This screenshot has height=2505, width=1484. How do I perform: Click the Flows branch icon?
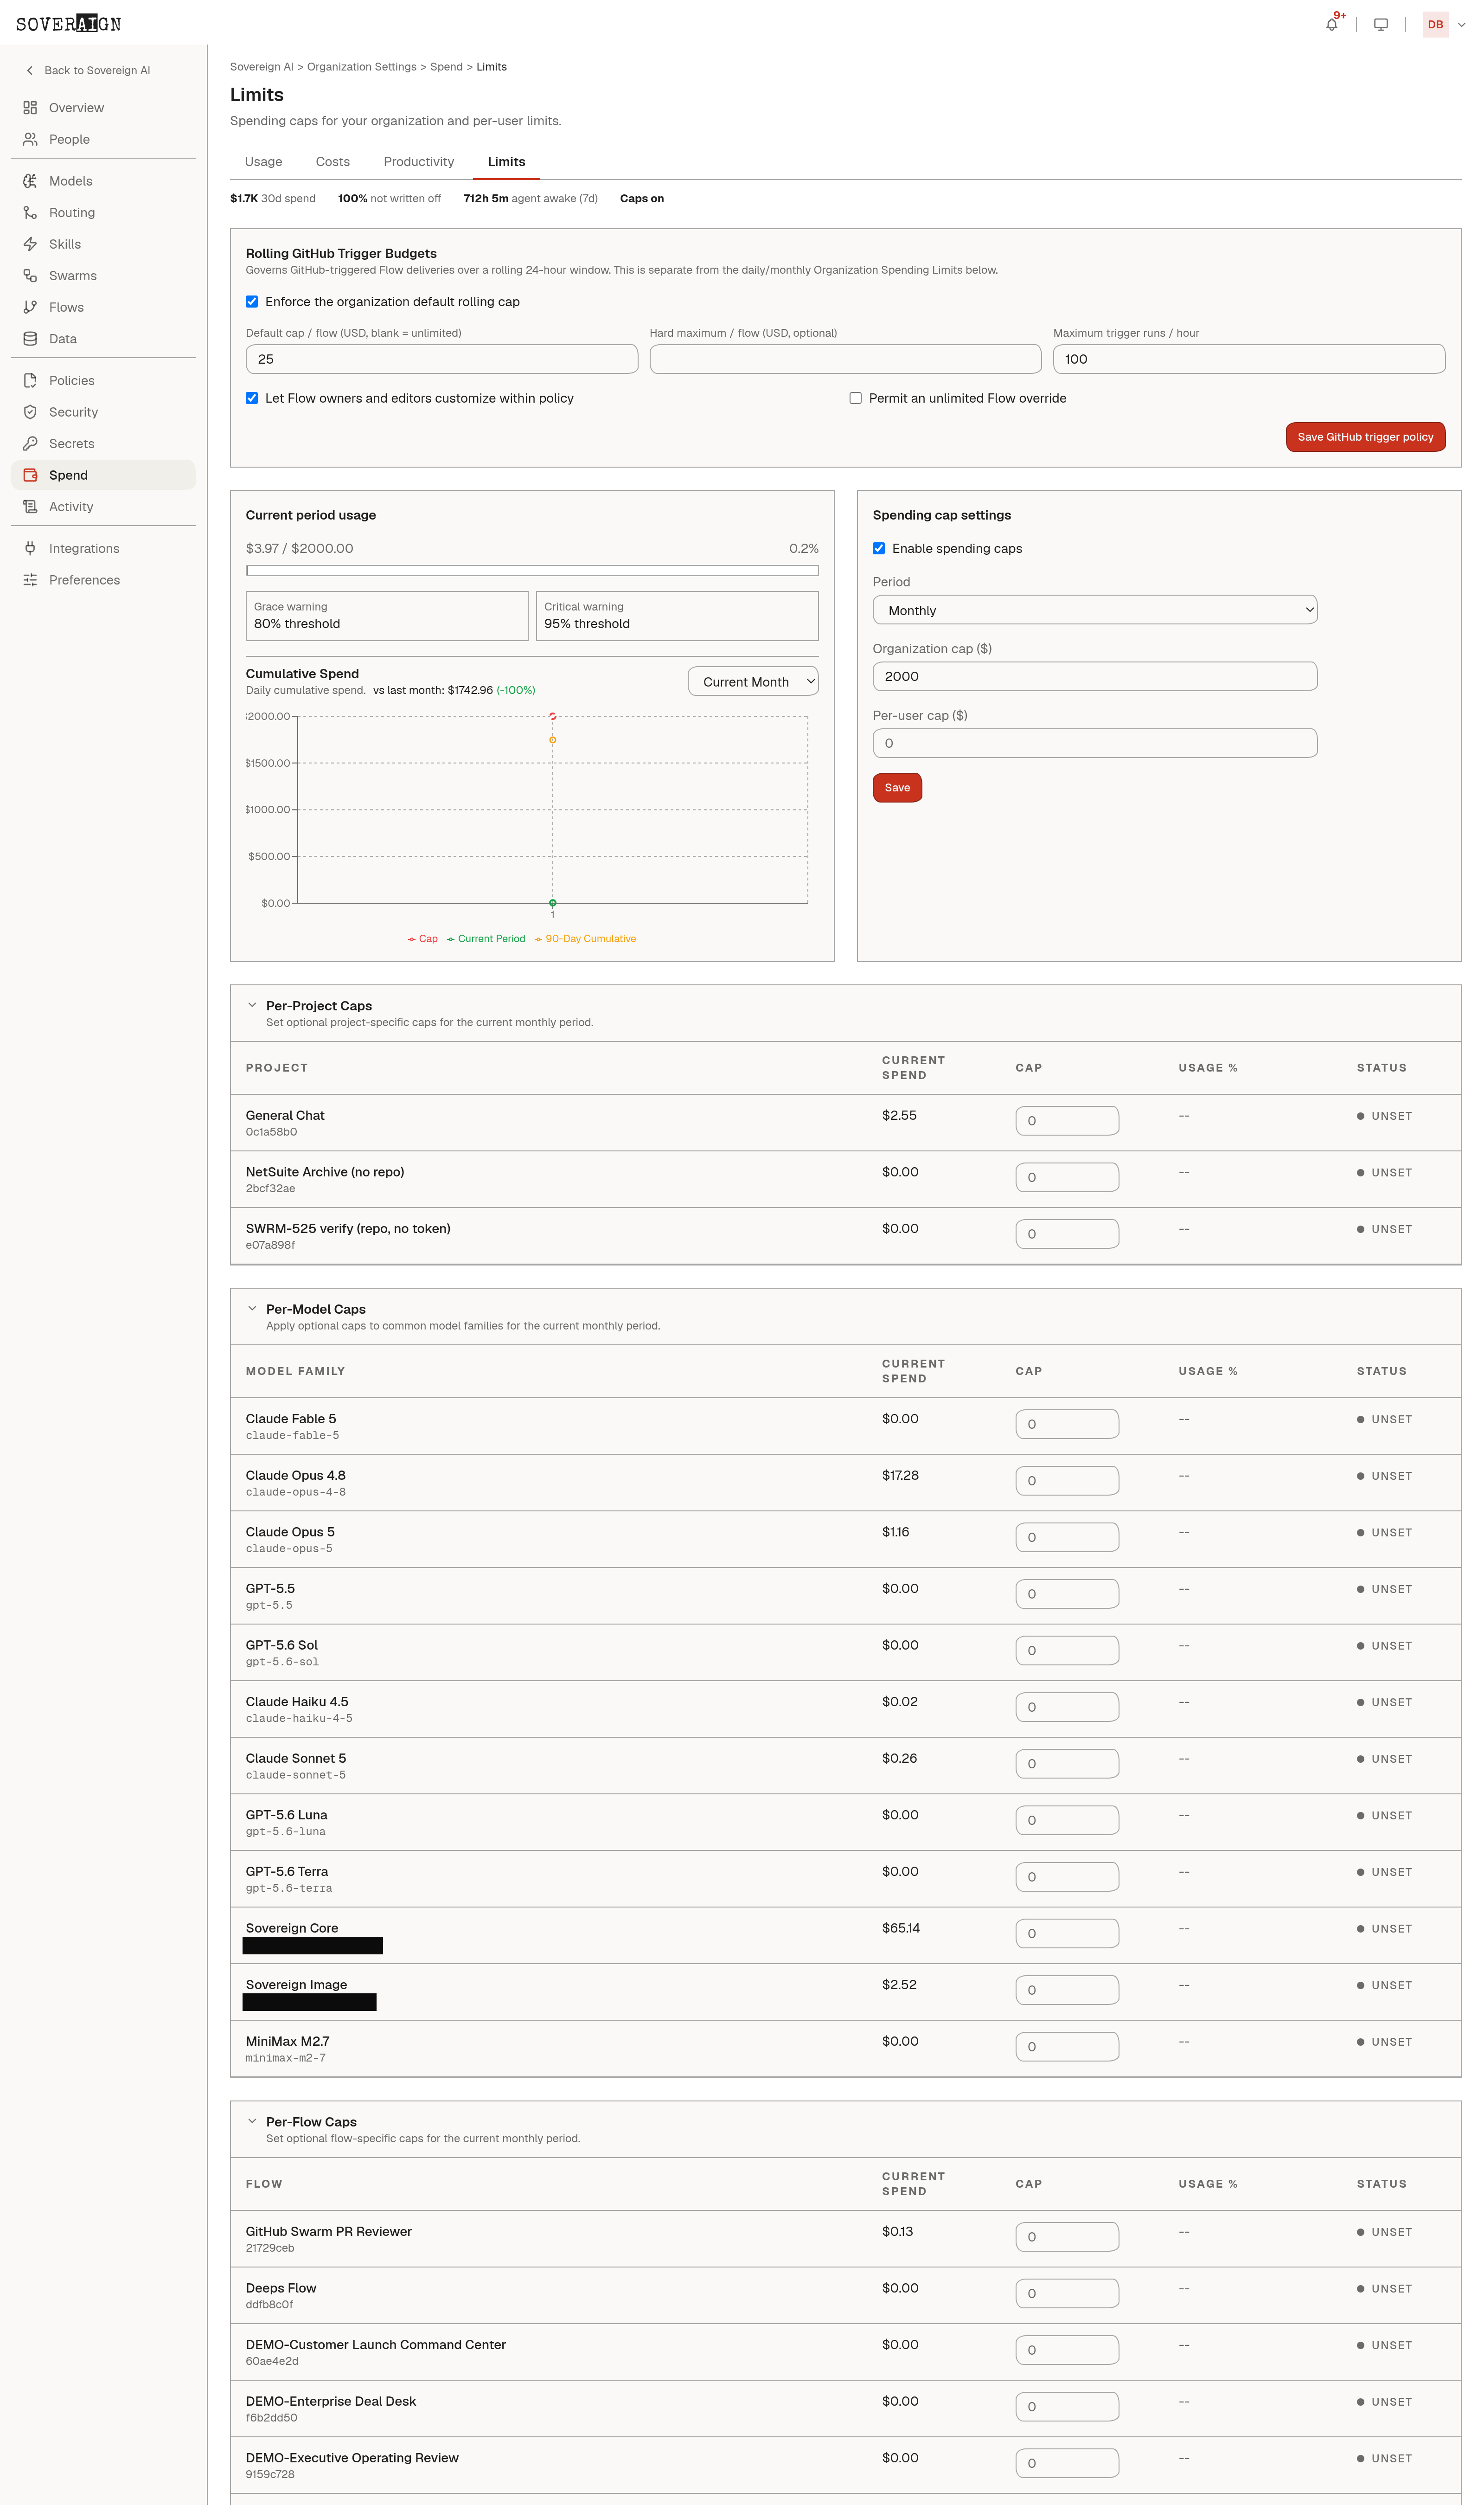pos(30,307)
